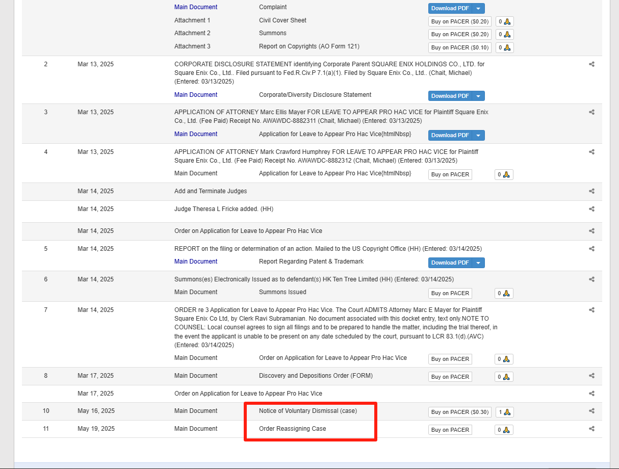The image size is (619, 469).
Task: Share docket entry 6 summons issued
Action: click(591, 279)
